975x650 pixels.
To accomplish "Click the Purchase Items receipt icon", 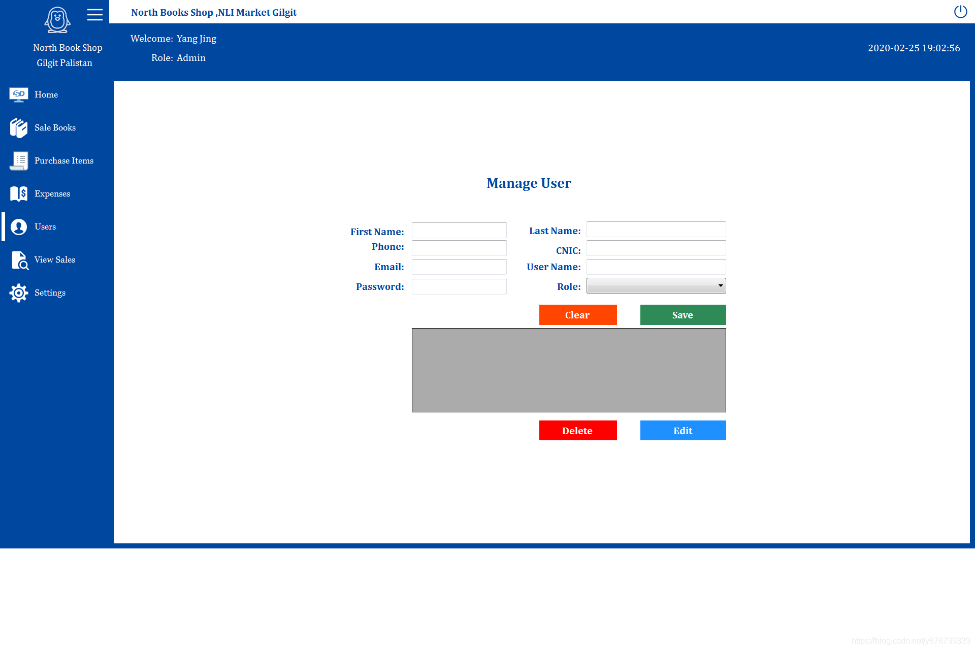I will 19,161.
